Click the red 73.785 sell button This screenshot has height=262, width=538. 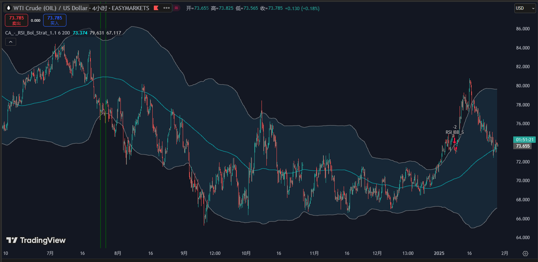16,20
